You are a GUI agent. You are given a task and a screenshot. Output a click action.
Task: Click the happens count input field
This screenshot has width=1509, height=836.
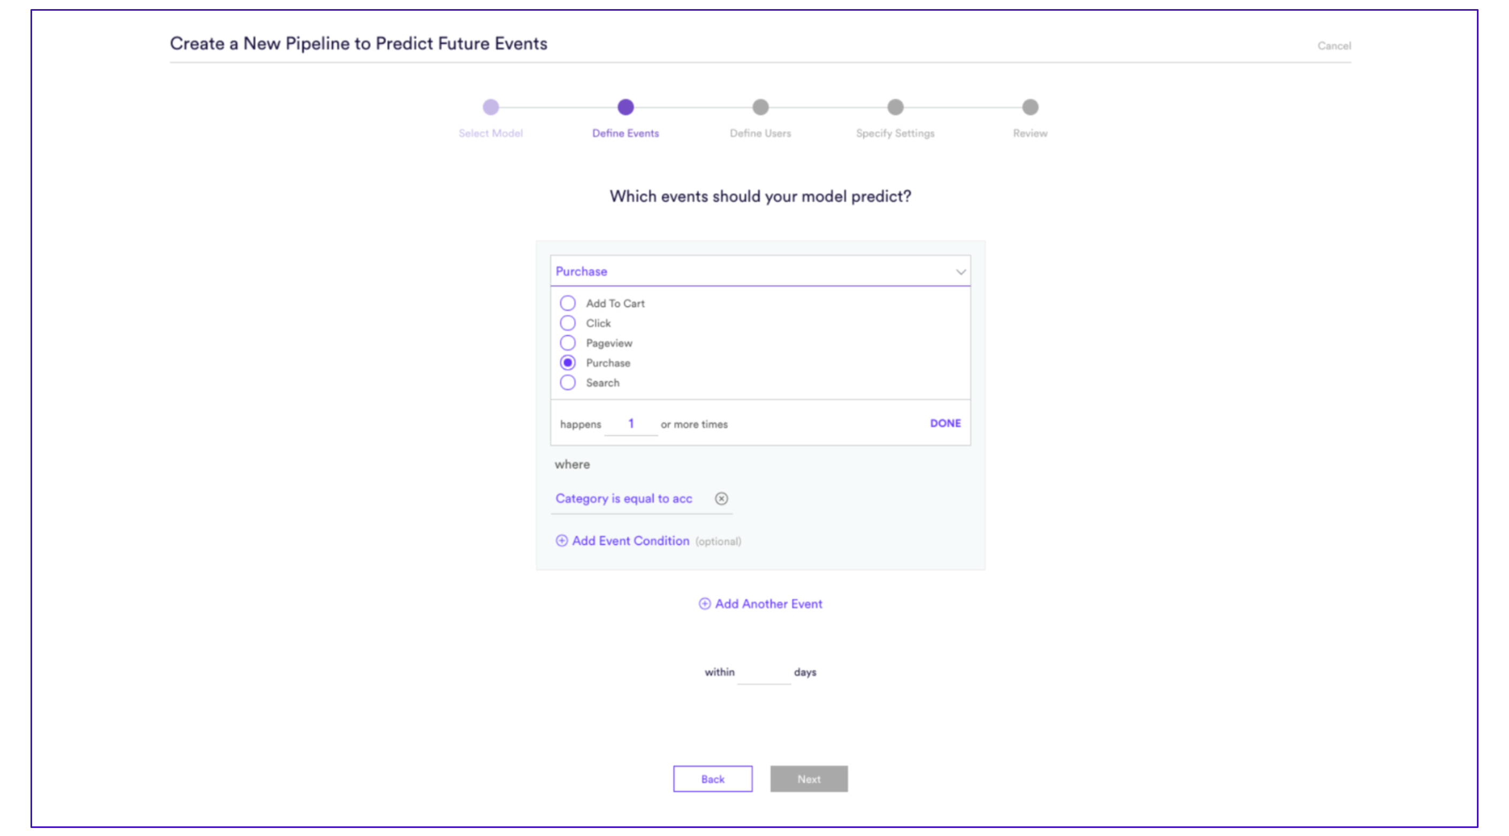(631, 423)
